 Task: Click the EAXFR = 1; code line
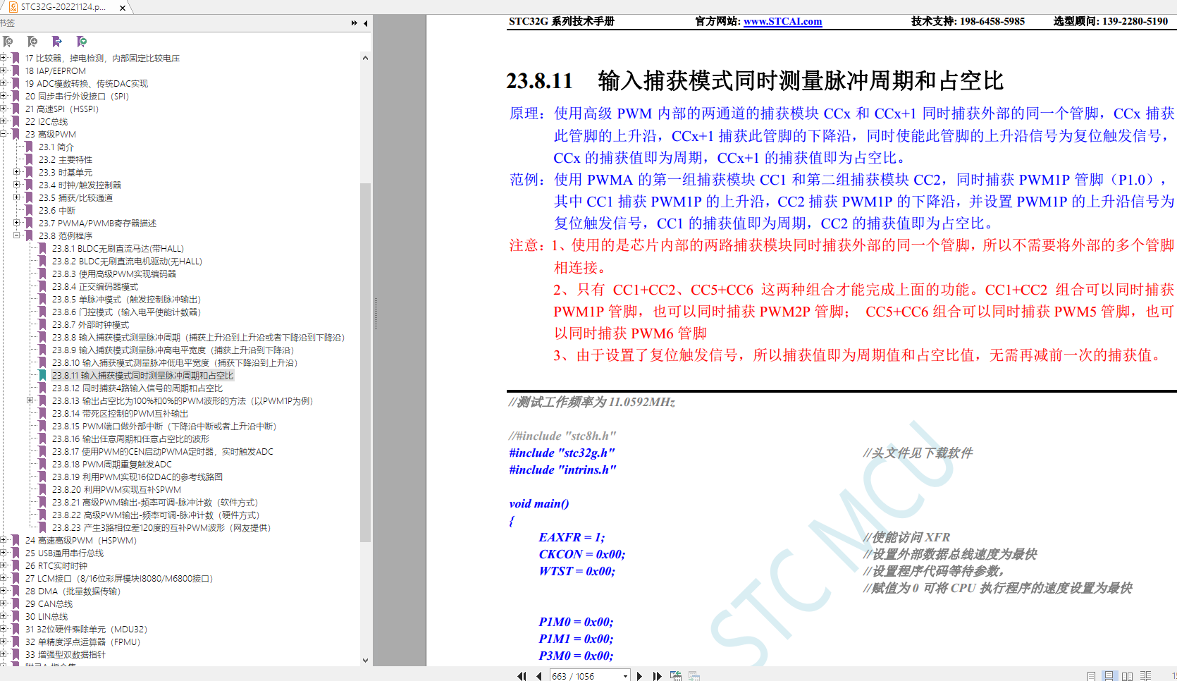click(x=572, y=537)
